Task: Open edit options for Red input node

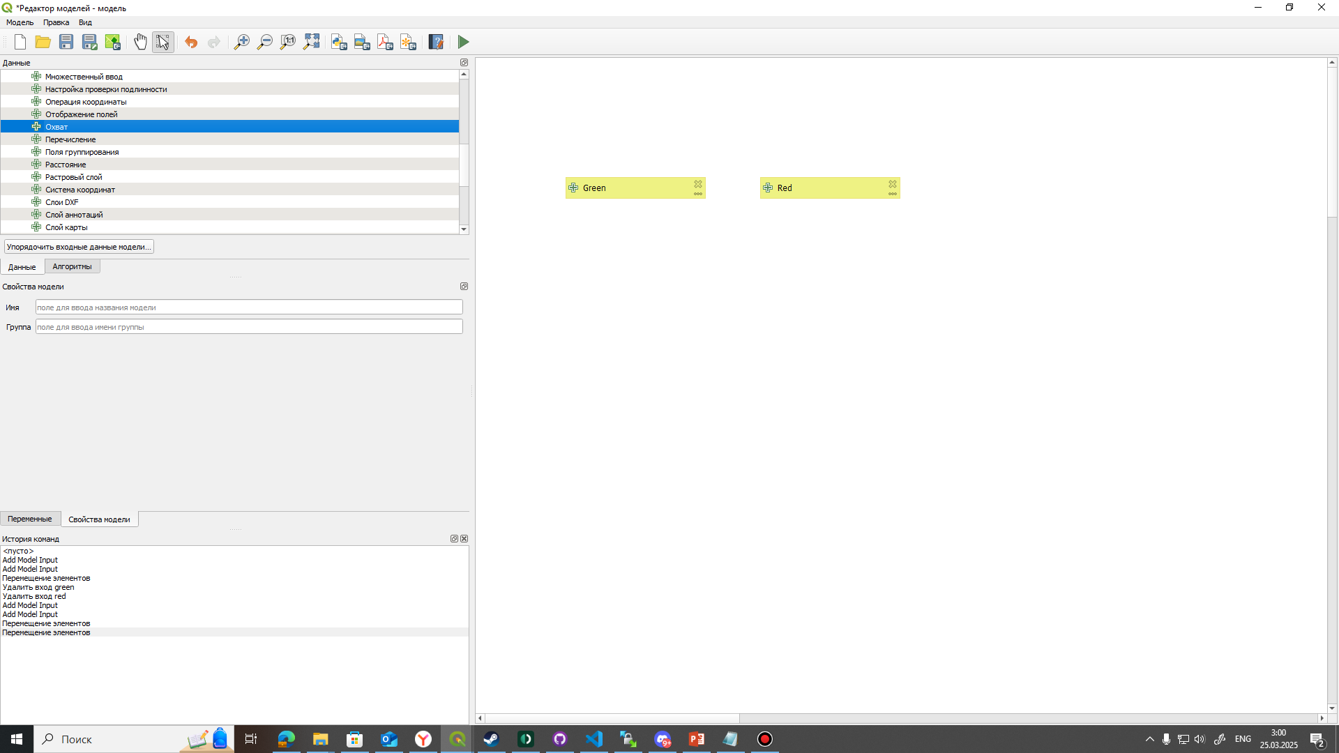Action: pos(893,194)
